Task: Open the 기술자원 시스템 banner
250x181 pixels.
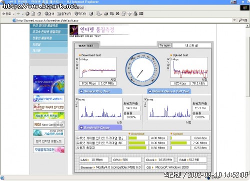Action: tap(48, 133)
